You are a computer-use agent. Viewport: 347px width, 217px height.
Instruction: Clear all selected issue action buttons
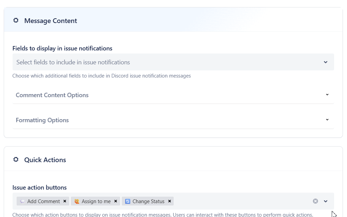coord(315,201)
